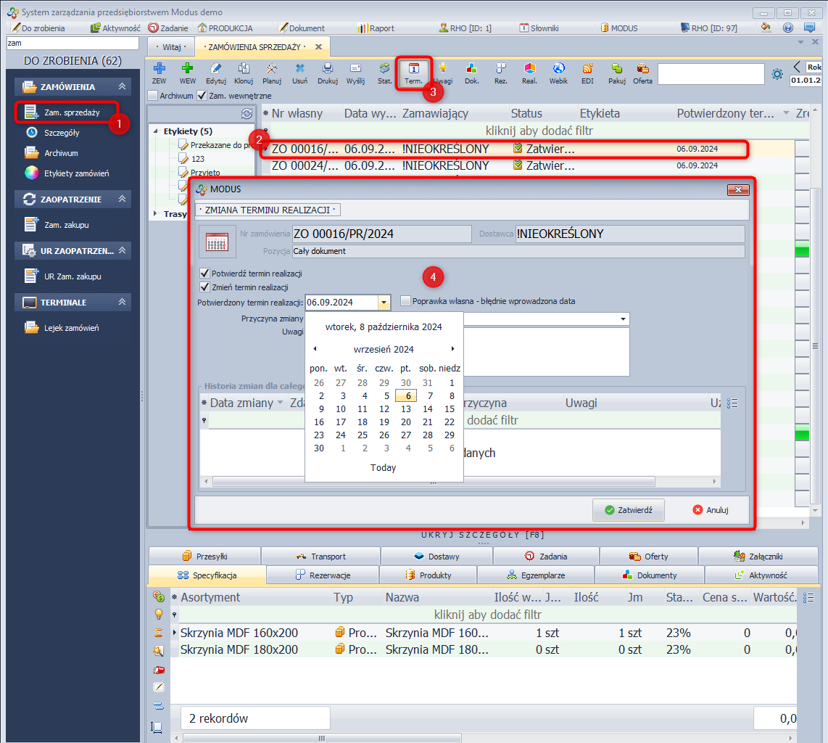Collapse the ZAMÓWIENIA sidebar section
Screen dimensions: 828x743
pos(123,86)
